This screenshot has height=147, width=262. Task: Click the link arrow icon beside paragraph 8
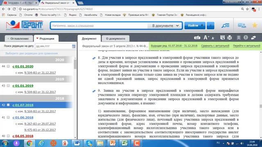point(94,58)
